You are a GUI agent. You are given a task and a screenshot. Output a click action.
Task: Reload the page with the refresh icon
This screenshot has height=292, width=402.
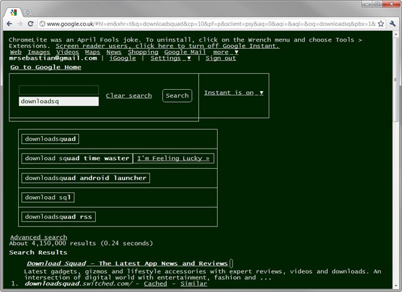click(x=31, y=24)
